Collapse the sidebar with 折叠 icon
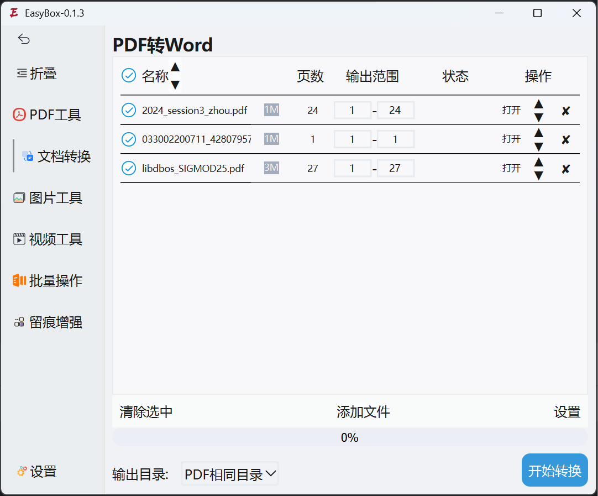The image size is (598, 496). tap(36, 73)
